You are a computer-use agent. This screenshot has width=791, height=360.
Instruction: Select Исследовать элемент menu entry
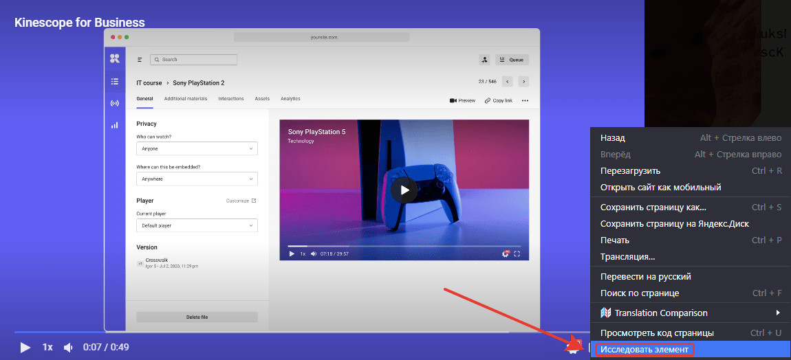[691, 350]
